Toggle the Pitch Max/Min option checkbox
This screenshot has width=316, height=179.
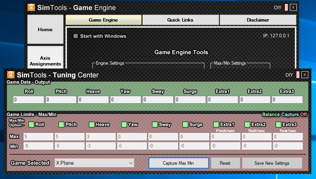[61, 124]
